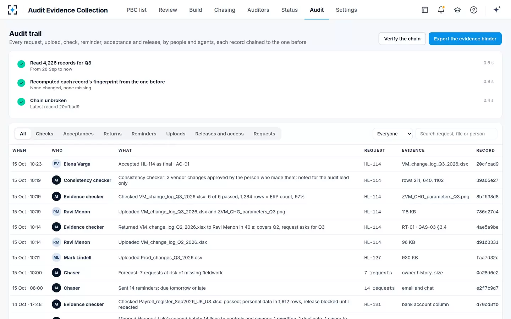
Task: Click Mark Lindell's ML avatar
Action: coord(56,257)
